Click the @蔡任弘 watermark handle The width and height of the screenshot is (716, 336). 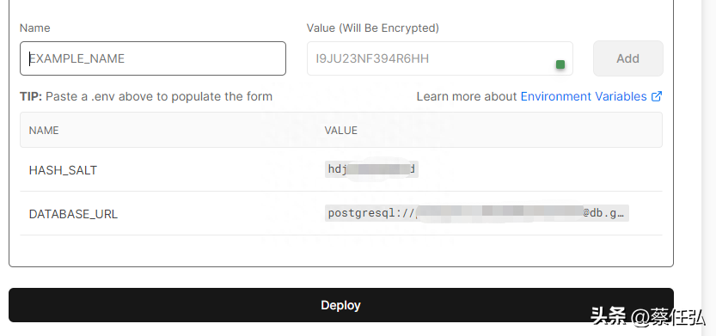(669, 317)
